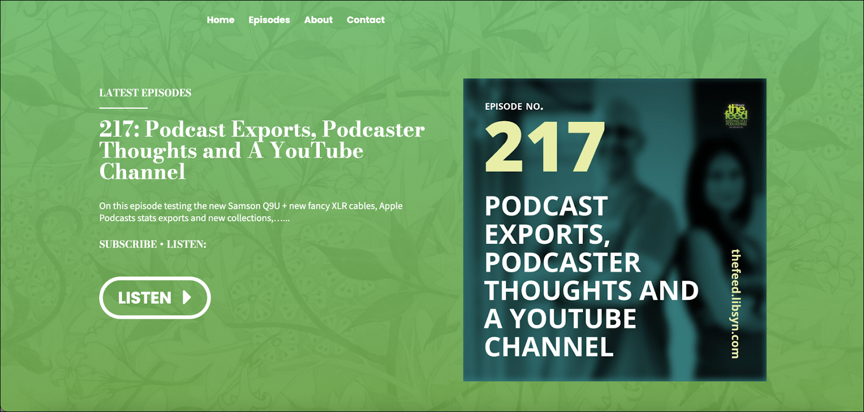Image resolution: width=864 pixels, height=412 pixels.
Task: Select Contact in the top navigation
Action: [x=366, y=20]
